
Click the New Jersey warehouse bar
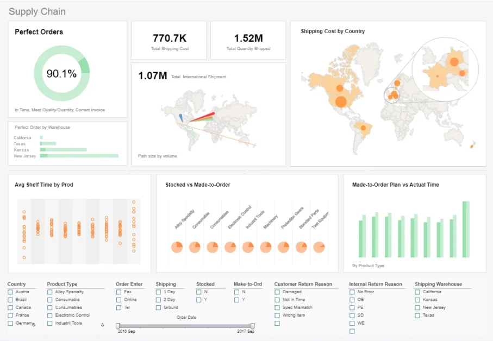point(79,156)
